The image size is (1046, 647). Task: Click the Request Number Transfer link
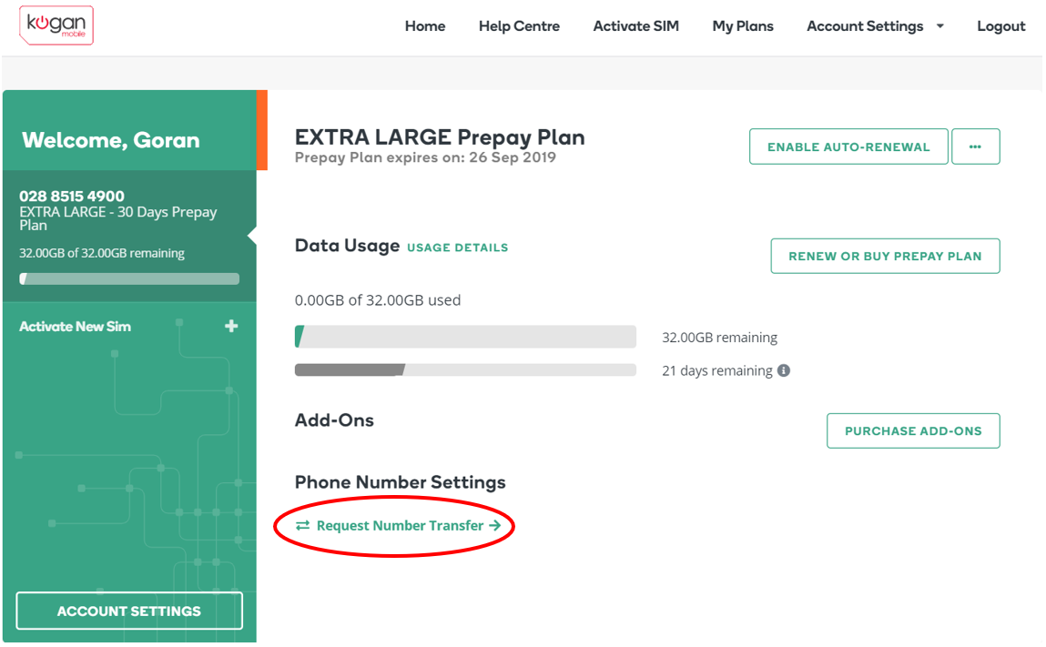click(x=400, y=525)
